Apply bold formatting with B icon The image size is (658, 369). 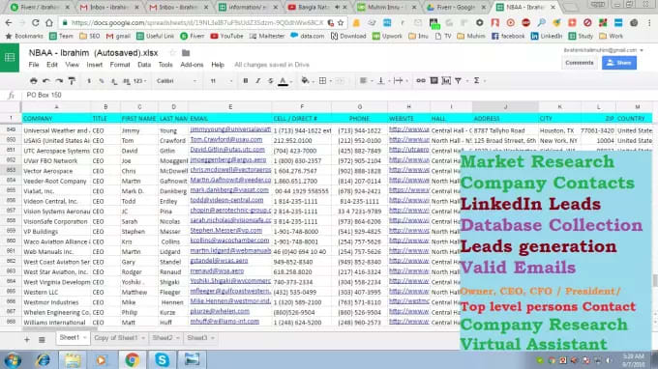coord(246,81)
